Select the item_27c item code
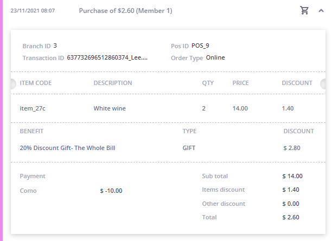Image resolution: width=332 pixels, height=241 pixels. [33, 108]
